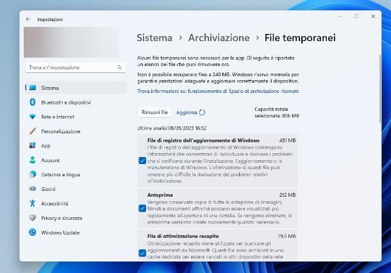Click the Accessibilità figure icon

33,203
